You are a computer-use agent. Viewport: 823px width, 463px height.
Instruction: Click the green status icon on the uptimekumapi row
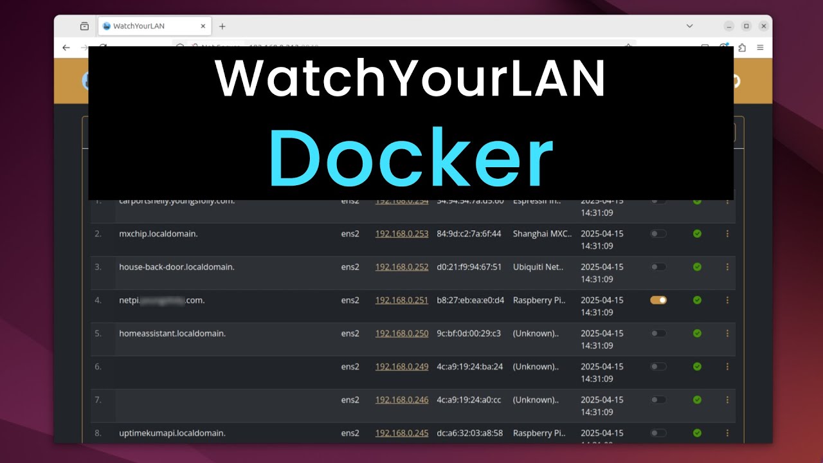696,433
